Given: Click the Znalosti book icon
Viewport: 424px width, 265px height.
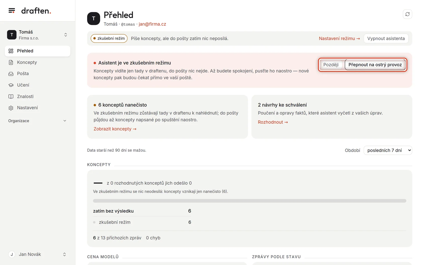Looking at the screenshot, I should (x=11, y=96).
